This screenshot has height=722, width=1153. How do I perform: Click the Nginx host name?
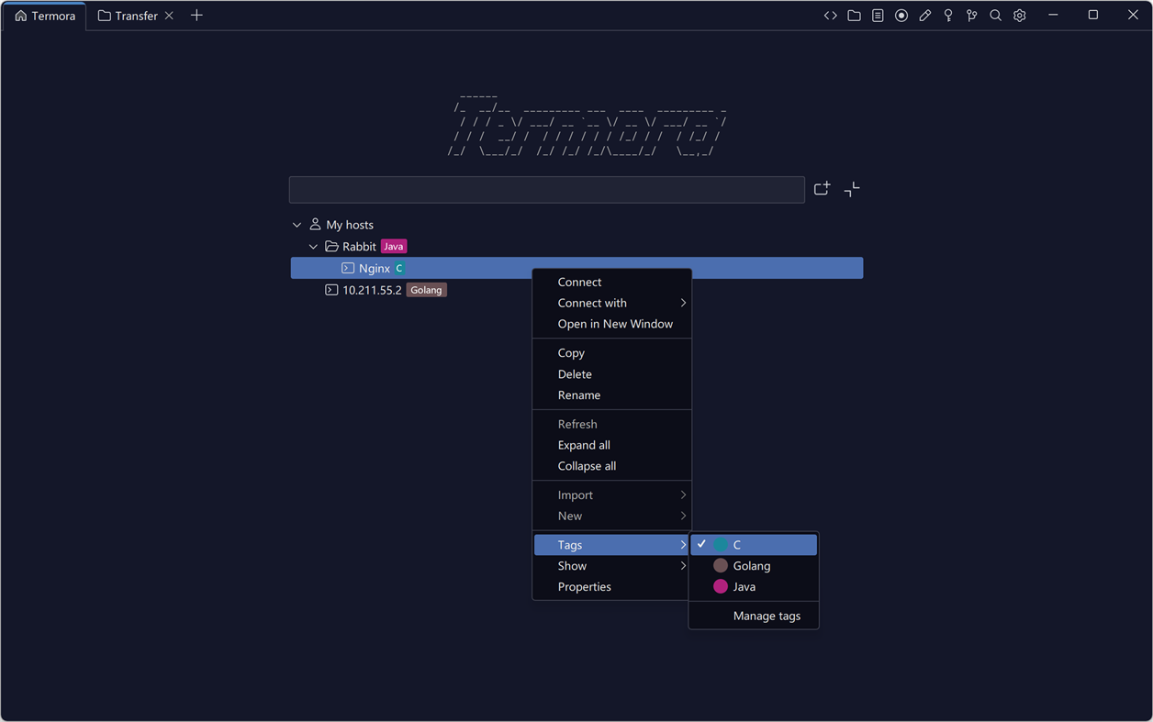(375, 268)
